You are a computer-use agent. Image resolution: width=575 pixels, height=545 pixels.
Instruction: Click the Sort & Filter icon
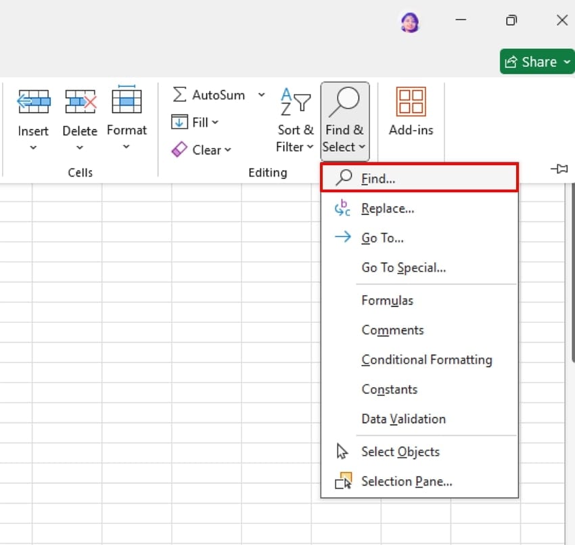pos(296,102)
